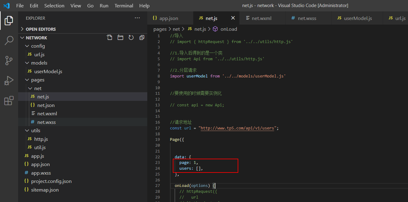
Task: Open the Source Control view
Action: coord(9,61)
